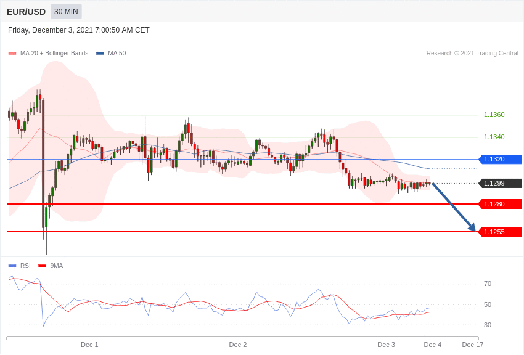Screen dimensions: 524x355
Task: Click the 'MA 50' legend label
Action: (117, 53)
